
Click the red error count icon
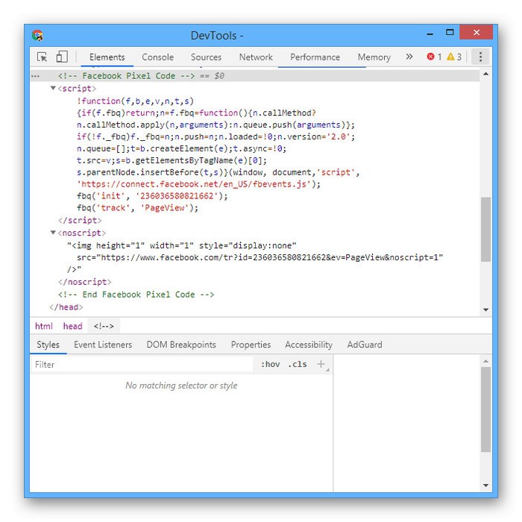tap(430, 57)
